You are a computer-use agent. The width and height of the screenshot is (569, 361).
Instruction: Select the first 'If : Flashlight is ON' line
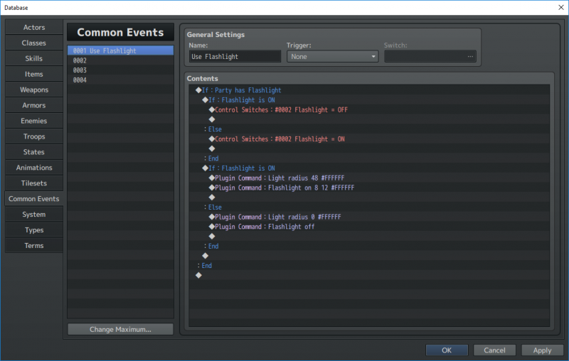tap(369, 100)
